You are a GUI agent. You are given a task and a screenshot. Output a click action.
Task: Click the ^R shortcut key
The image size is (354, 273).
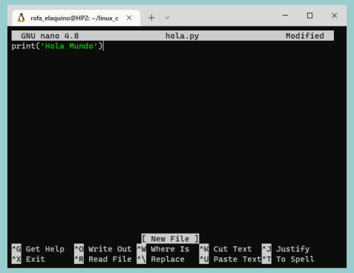pyautogui.click(x=79, y=259)
